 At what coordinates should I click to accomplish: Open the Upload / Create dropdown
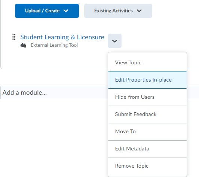pos(47,11)
